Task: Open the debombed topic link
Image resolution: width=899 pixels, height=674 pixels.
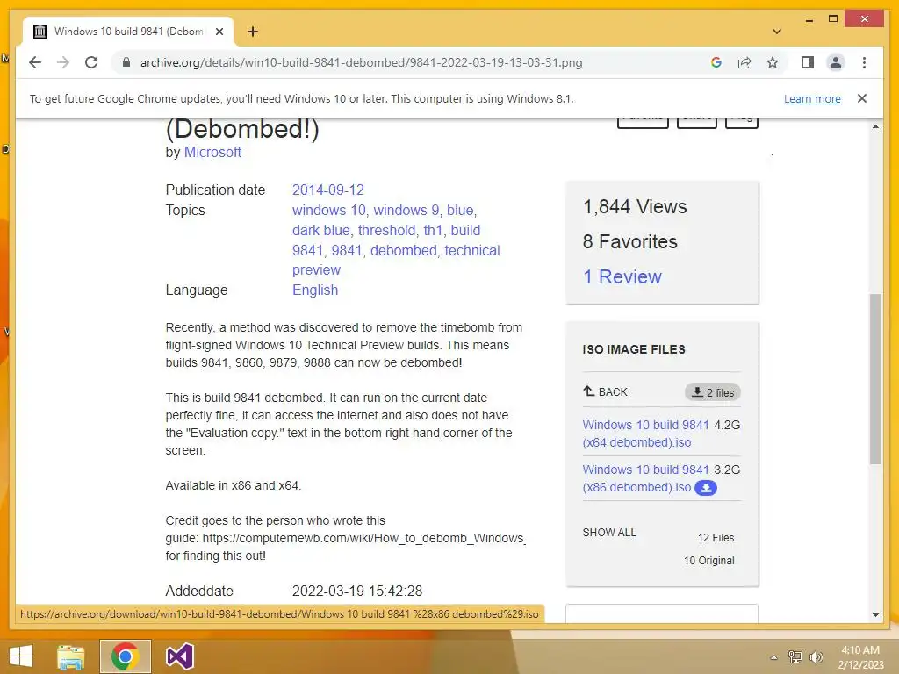Action: pyautogui.click(x=404, y=250)
